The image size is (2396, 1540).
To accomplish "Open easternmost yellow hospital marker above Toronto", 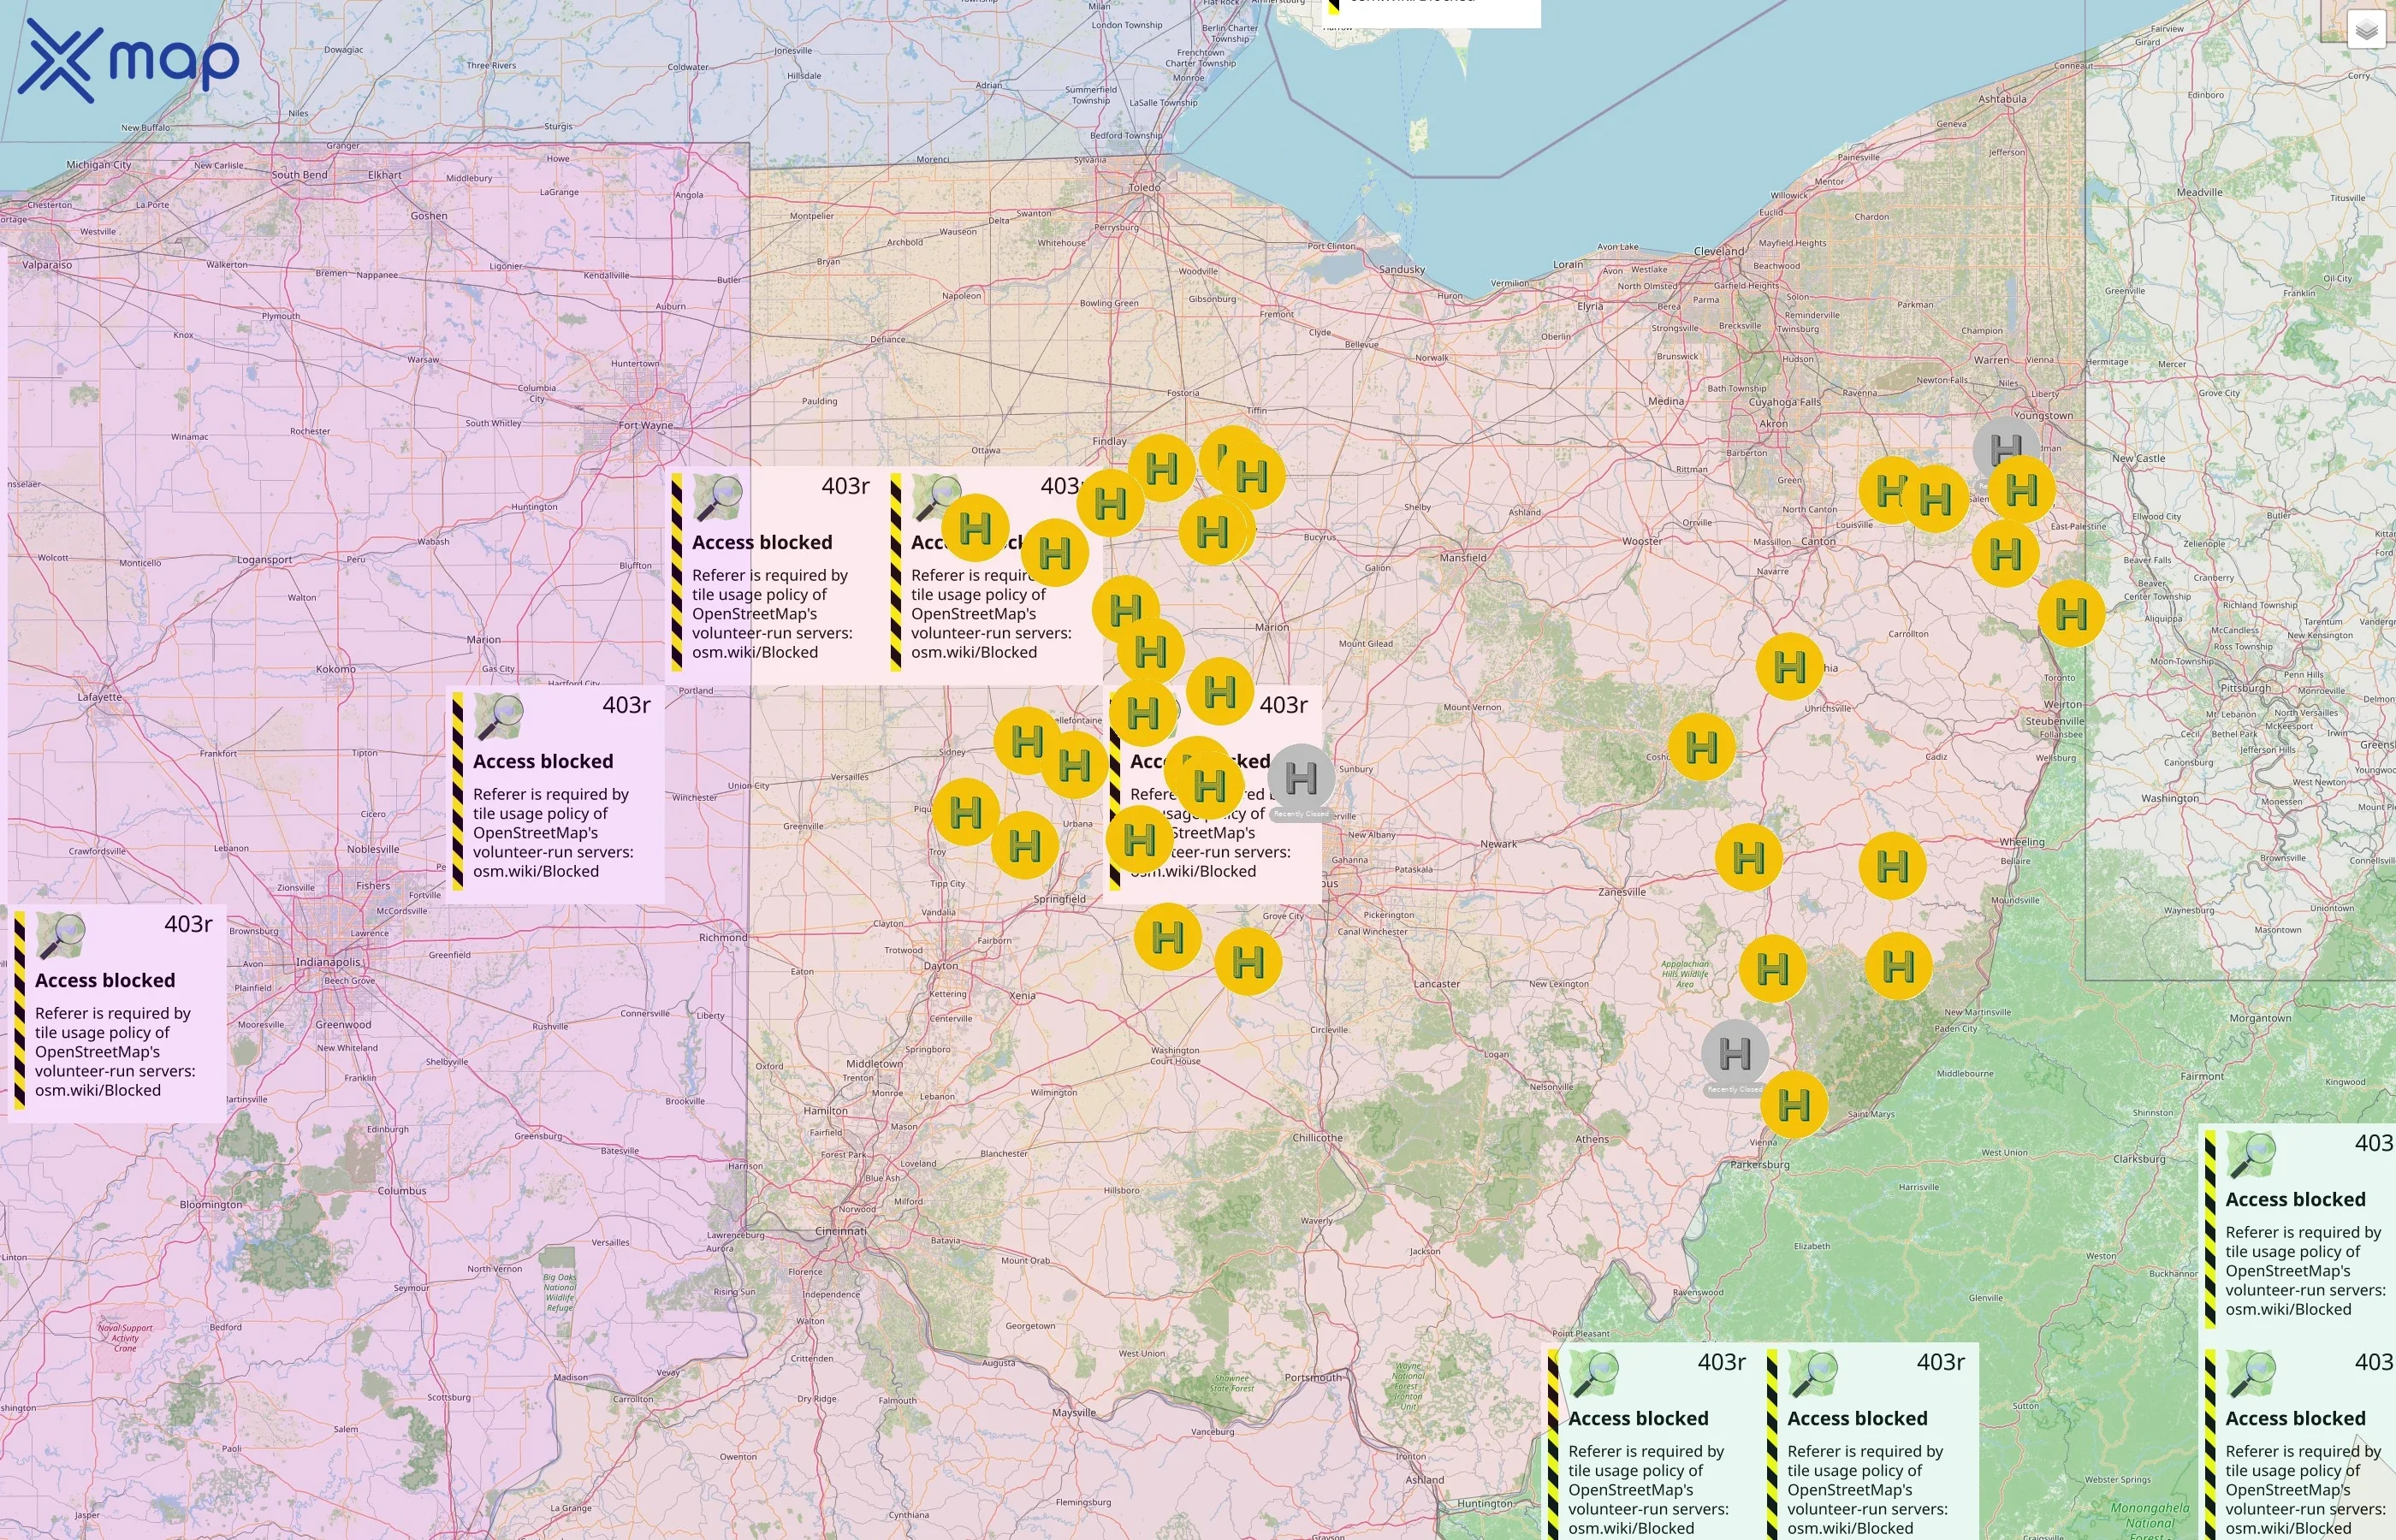I will pos(2072,614).
